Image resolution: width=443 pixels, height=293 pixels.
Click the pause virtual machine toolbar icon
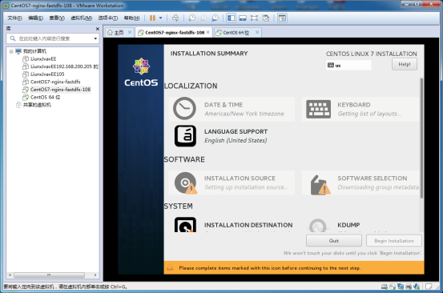point(152,18)
